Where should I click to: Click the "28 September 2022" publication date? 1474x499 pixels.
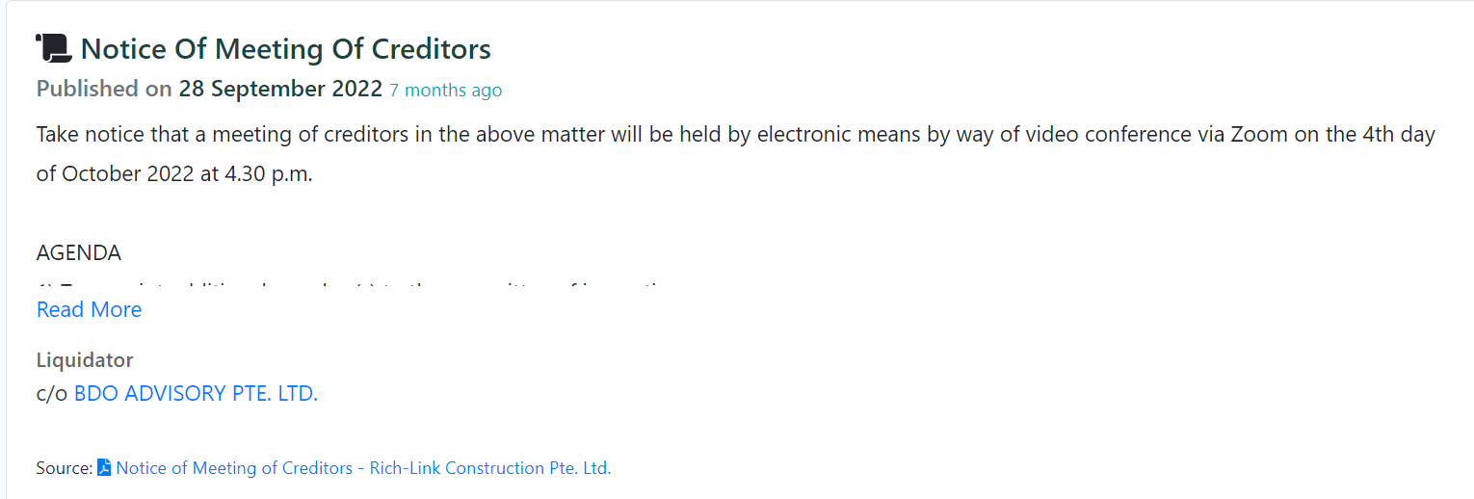(x=280, y=89)
